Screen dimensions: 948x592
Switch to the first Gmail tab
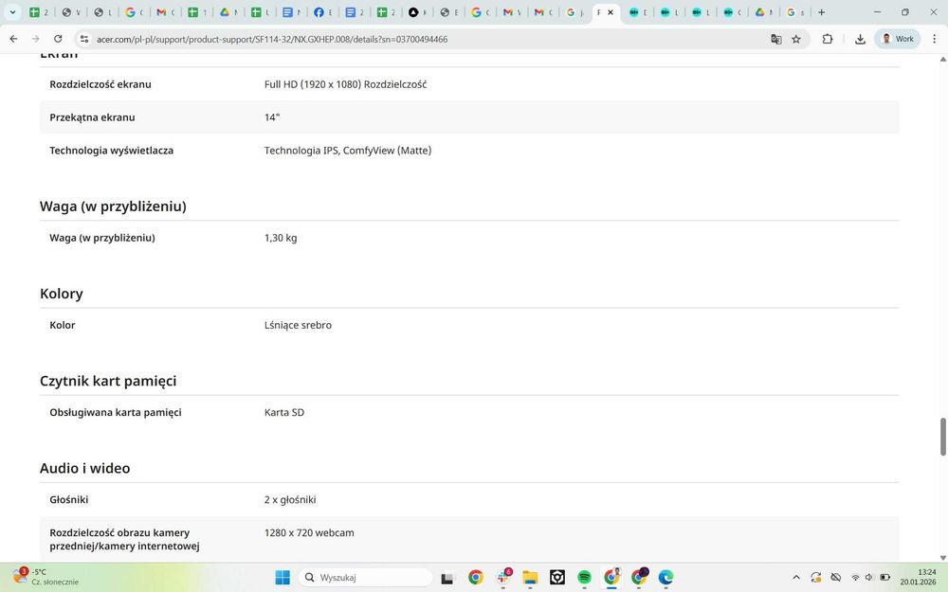(x=166, y=12)
